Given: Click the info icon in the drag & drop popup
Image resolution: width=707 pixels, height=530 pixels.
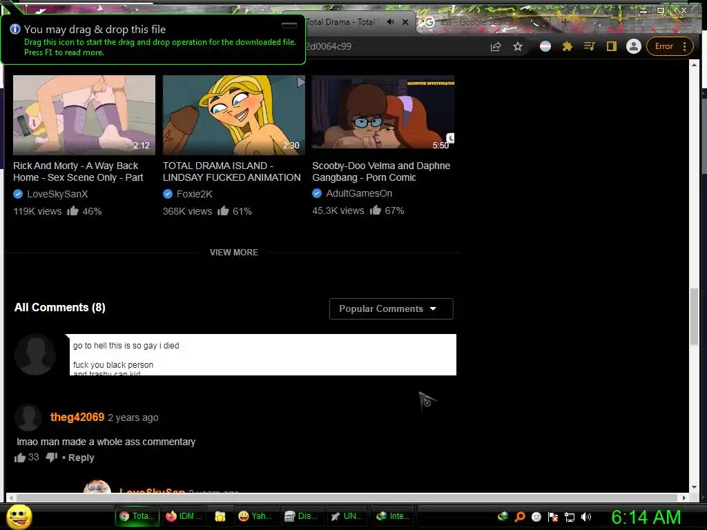Looking at the screenshot, I should click(15, 29).
